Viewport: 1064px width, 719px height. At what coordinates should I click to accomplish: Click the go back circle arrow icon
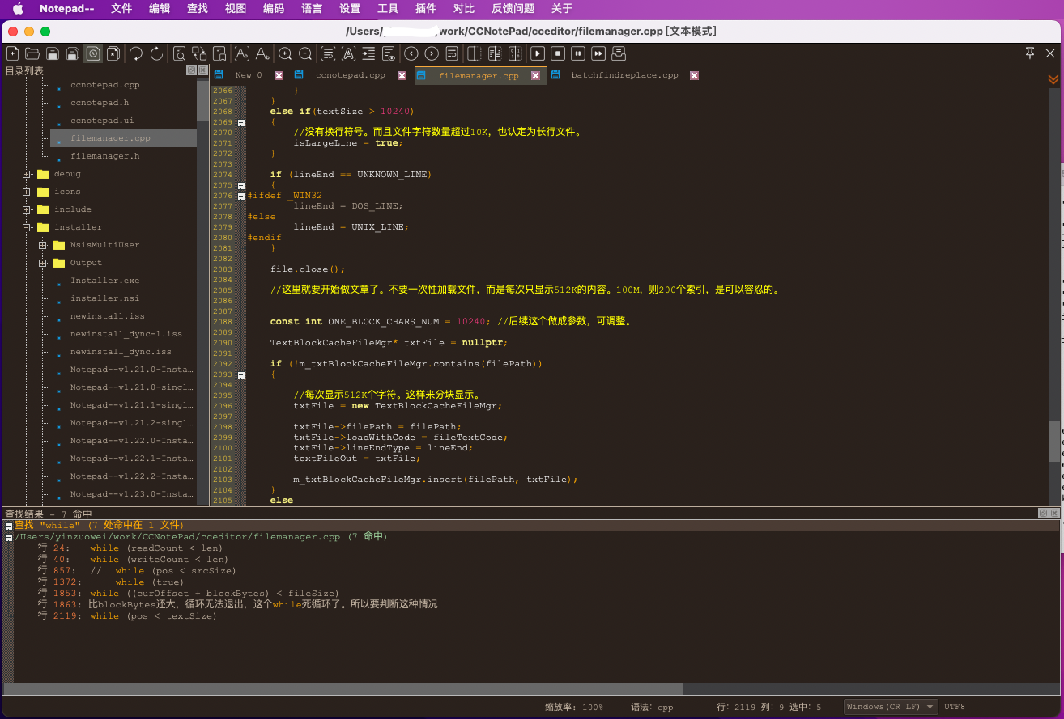(411, 53)
